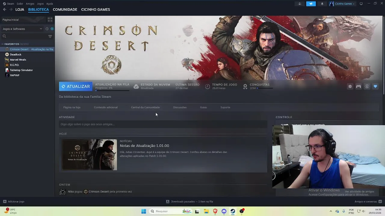Open Brave browser from the taskbar
The height and width of the screenshot is (216, 385).
[x=215, y=211]
